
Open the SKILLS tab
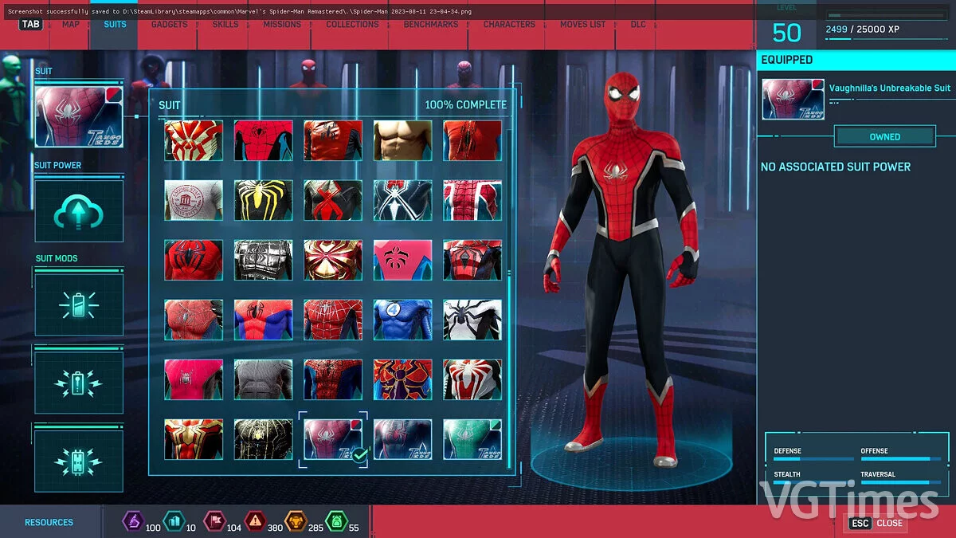coord(225,25)
